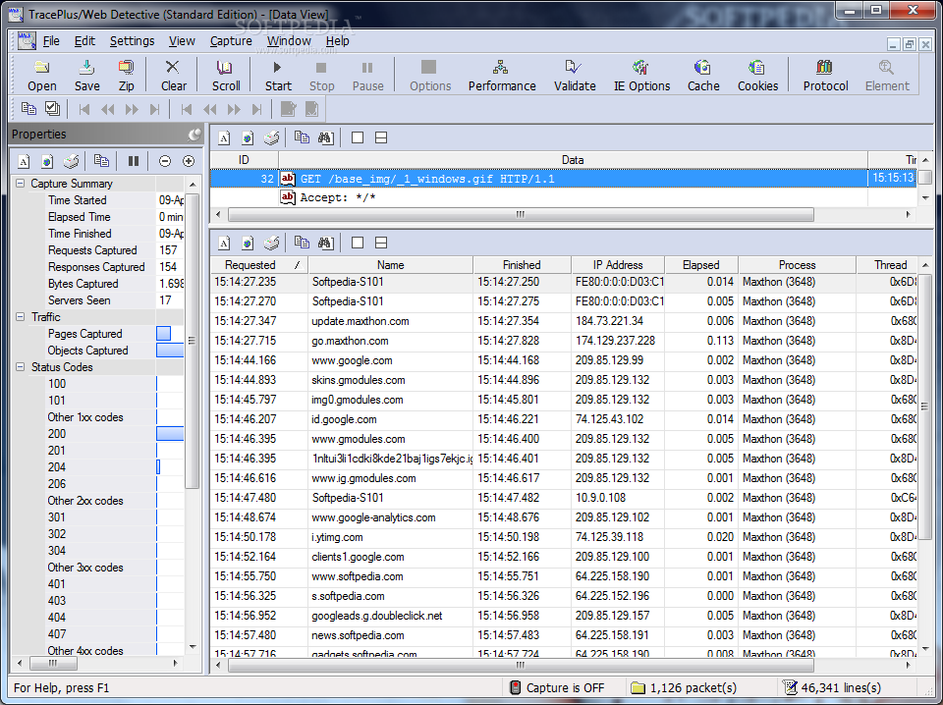This screenshot has height=705, width=943.
Task: Open the Cookies toolbar icon
Action: click(757, 76)
